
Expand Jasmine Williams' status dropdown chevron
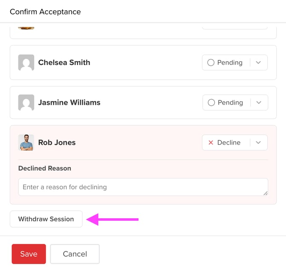[x=258, y=103]
